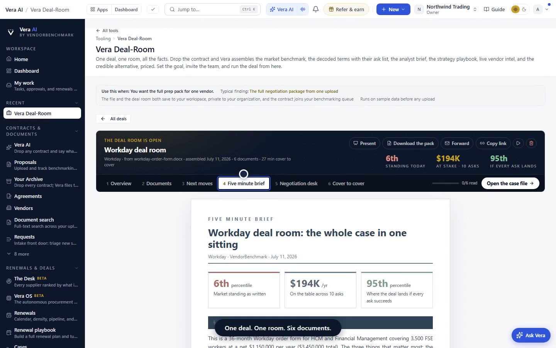
Task: Click the Vera AI sparkle icon in sidebar
Action: pos(9,148)
